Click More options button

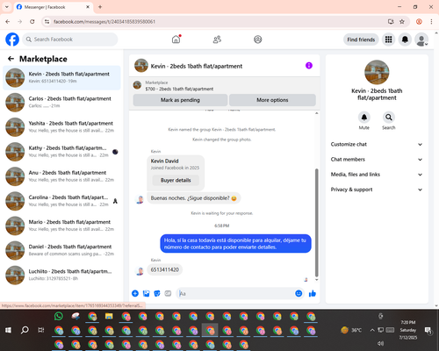(272, 100)
